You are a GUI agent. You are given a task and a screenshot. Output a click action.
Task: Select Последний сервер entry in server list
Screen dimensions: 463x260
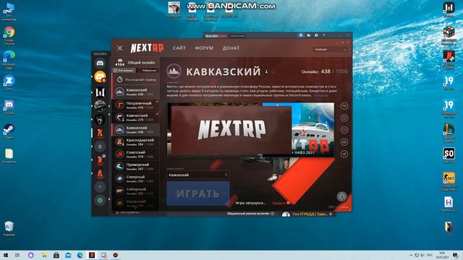(x=135, y=79)
